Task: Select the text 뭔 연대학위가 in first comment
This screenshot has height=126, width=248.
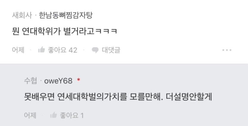Action: coord(36,31)
